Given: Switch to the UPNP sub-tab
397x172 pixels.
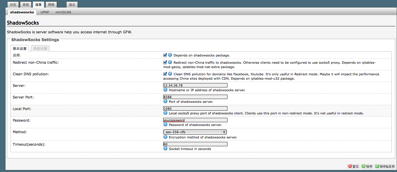Looking at the screenshot, I should coord(45,12).
